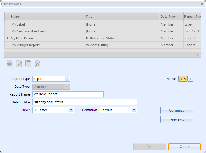Open the Orientation dropdown arrow
The width and height of the screenshot is (206, 153).
(x=134, y=110)
